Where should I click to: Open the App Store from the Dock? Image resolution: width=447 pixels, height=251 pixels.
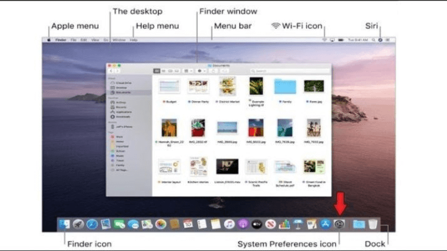coord(325,224)
